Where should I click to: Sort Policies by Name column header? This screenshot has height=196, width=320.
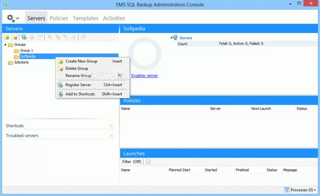pyautogui.click(x=164, y=108)
